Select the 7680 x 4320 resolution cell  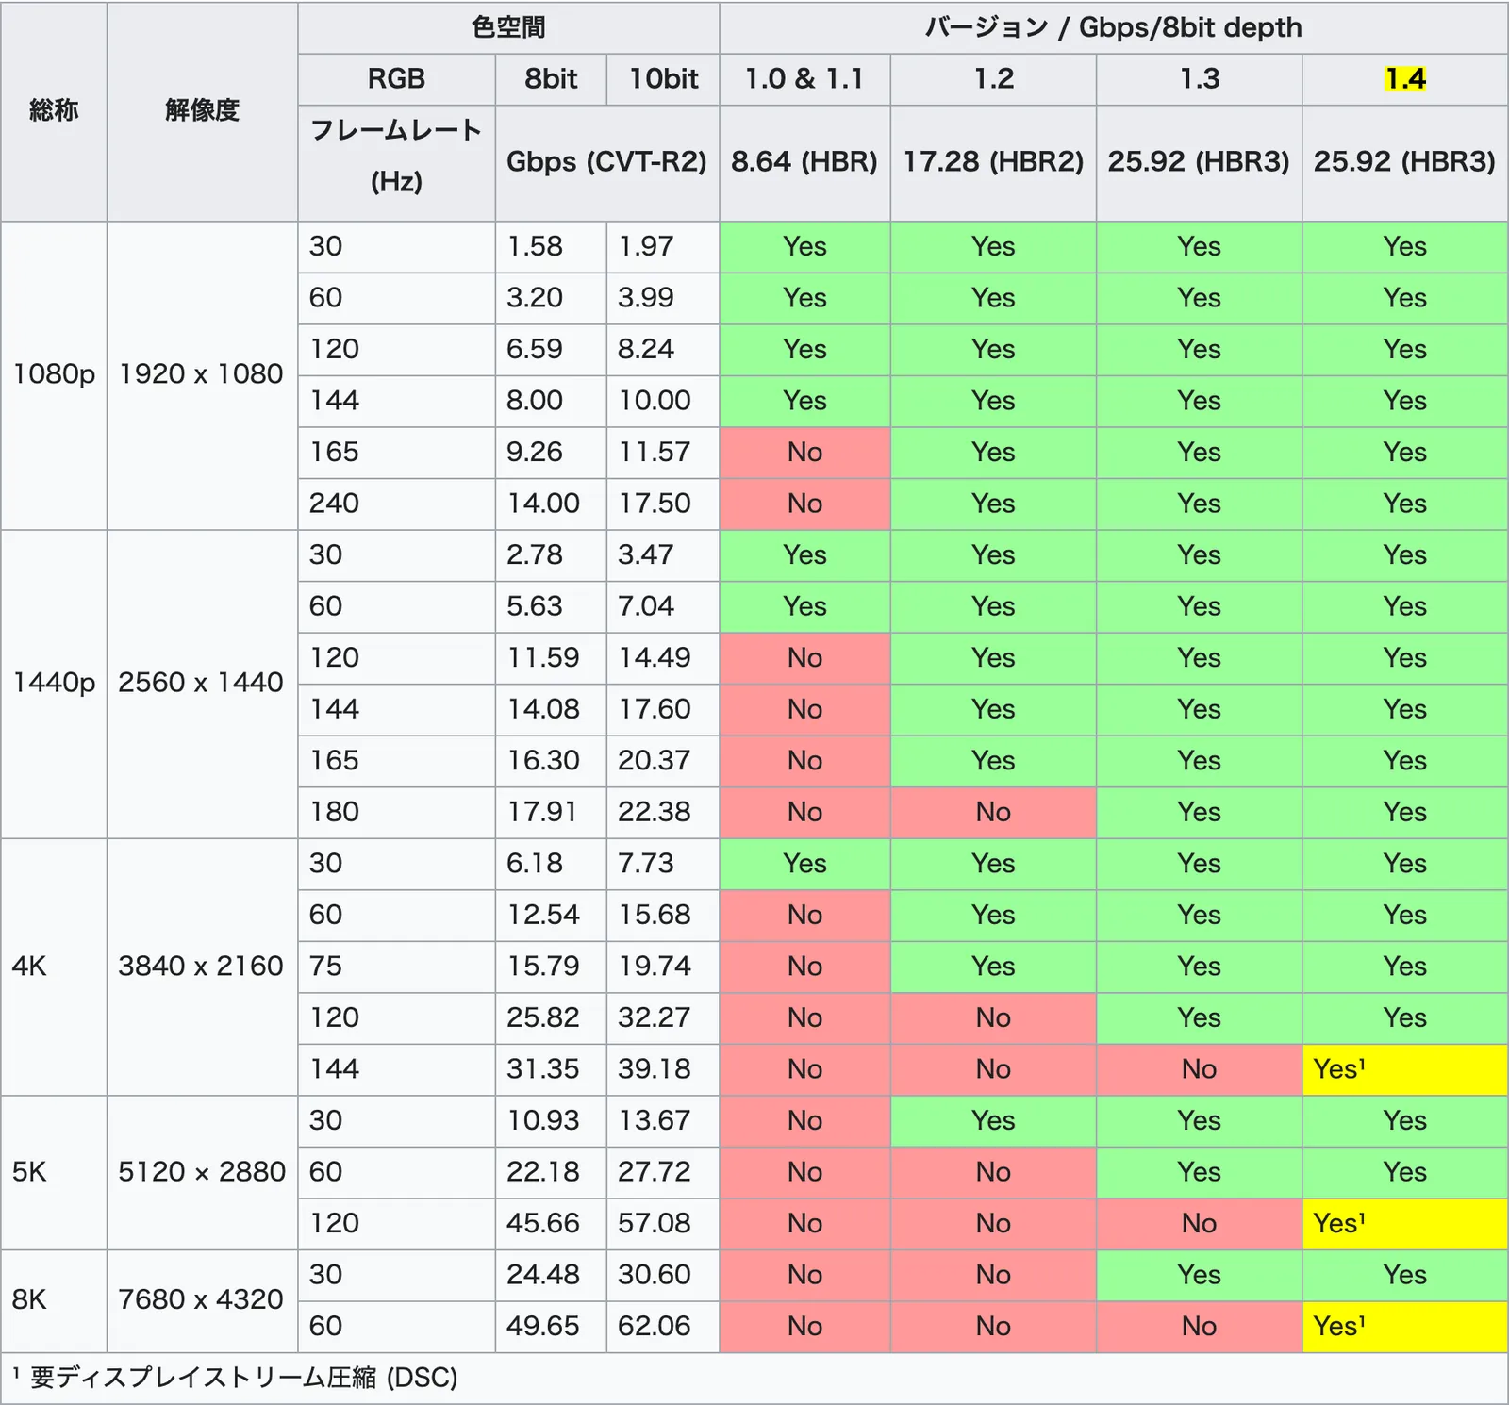click(201, 1300)
